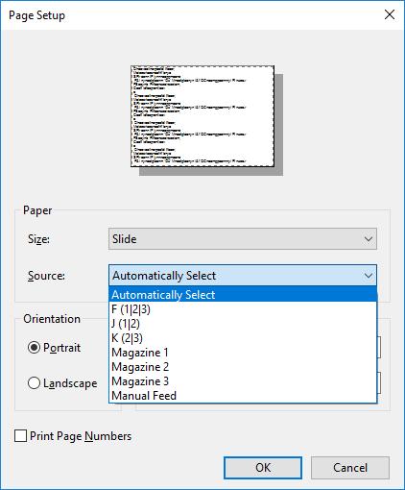The width and height of the screenshot is (405, 490).
Task: Pick K (2|3) paper source option
Action: 243,338
